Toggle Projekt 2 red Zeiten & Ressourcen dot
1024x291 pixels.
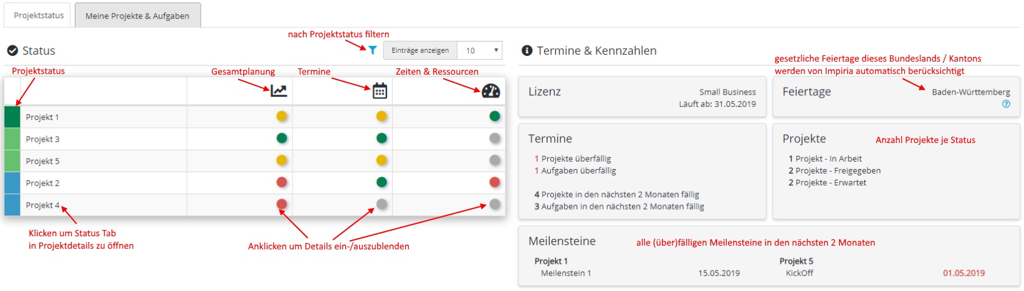pos(495,182)
